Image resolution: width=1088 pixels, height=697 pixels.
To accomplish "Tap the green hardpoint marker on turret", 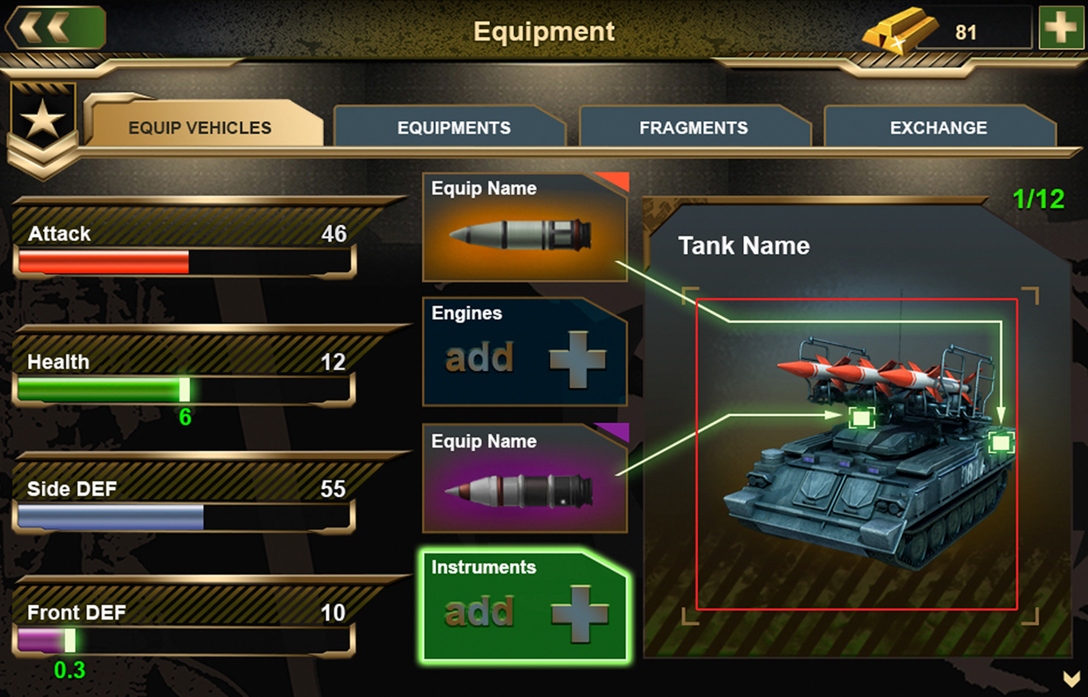I will tap(862, 418).
